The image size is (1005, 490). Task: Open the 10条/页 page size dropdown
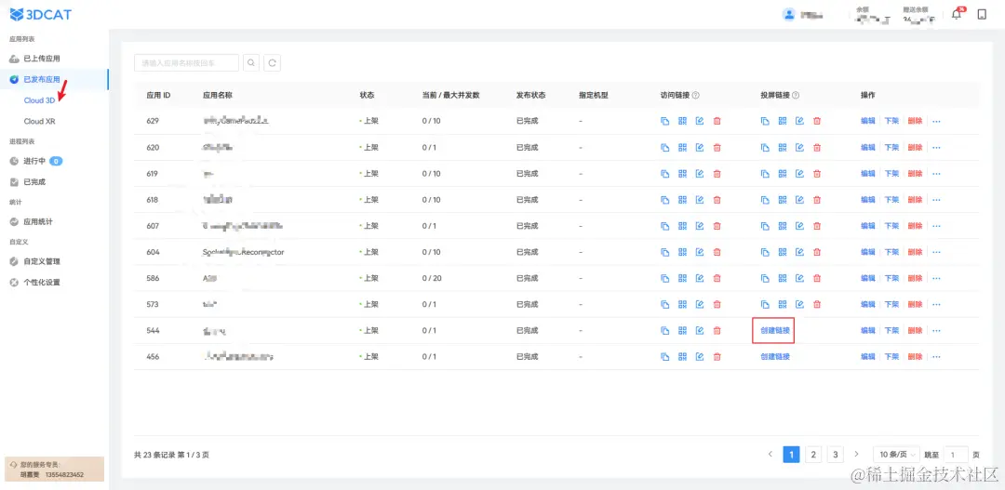[896, 454]
